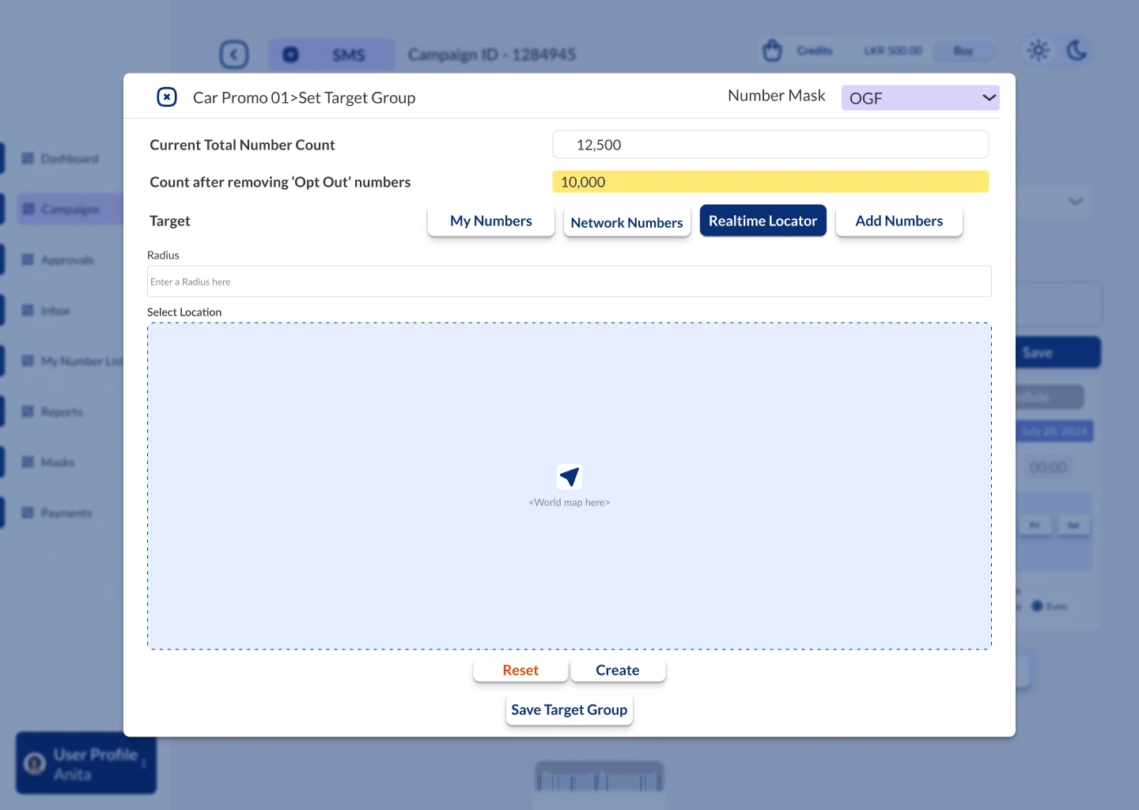Click the yellow opt-out count field

click(x=770, y=182)
